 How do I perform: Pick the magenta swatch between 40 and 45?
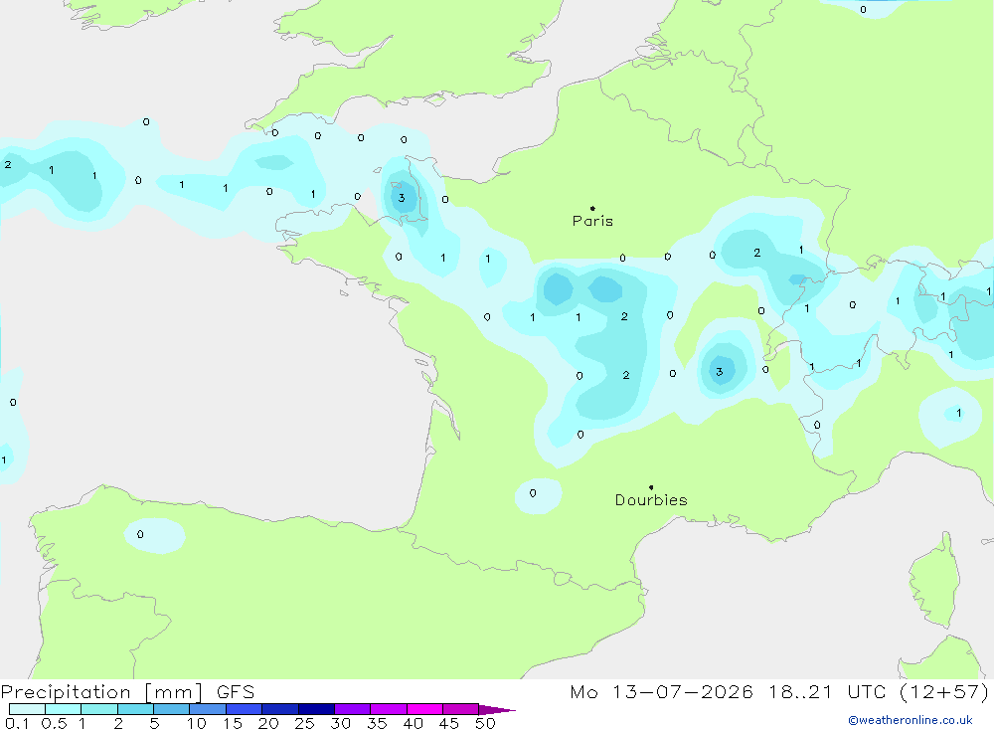[x=424, y=709]
